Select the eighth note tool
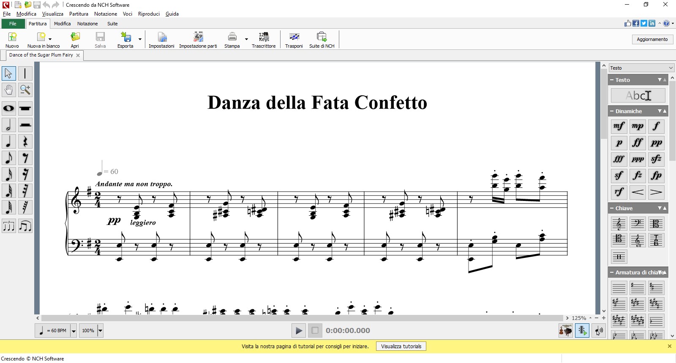 (x=9, y=158)
